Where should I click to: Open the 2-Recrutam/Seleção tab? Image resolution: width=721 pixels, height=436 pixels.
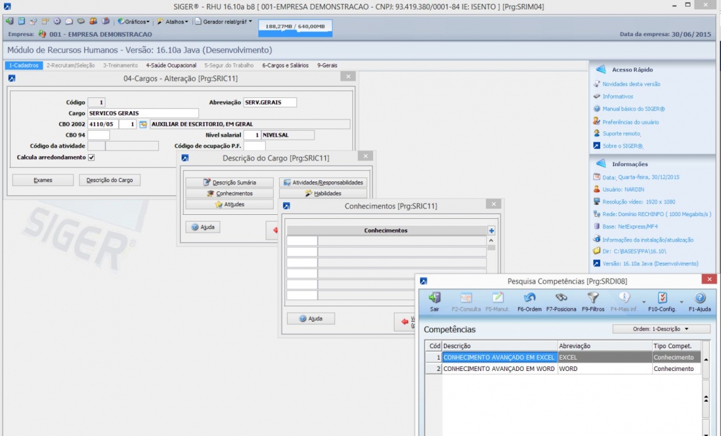pos(71,66)
